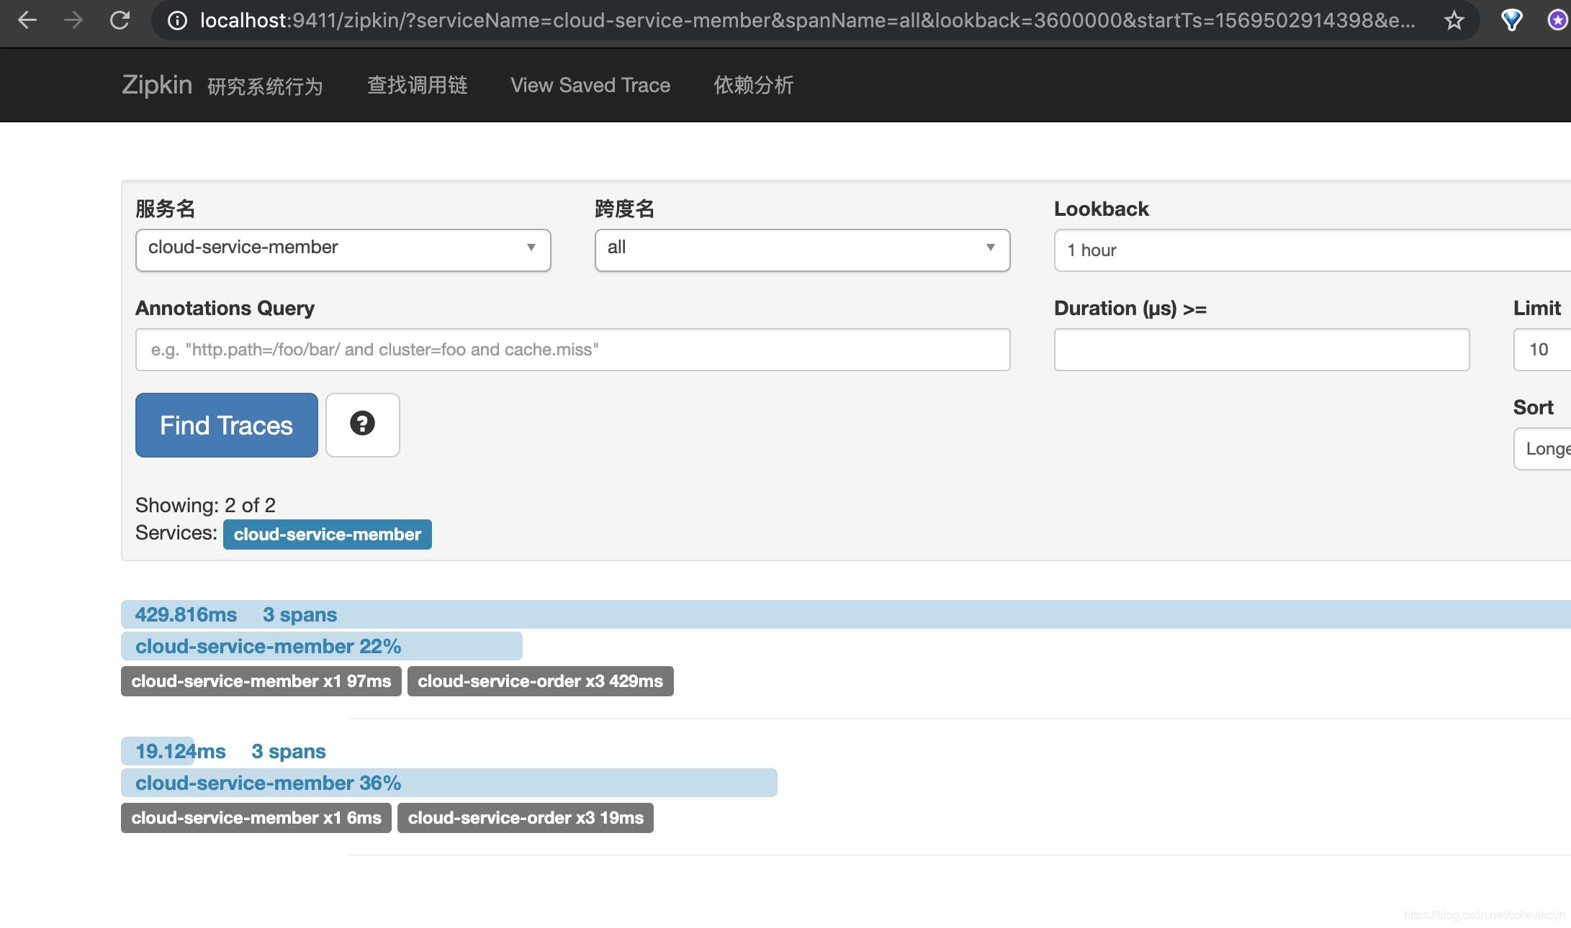Open View Saved Trace tab

coord(590,85)
